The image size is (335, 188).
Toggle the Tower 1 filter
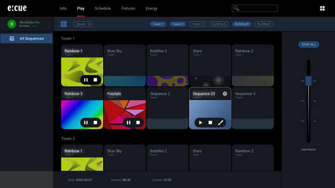coord(158,24)
